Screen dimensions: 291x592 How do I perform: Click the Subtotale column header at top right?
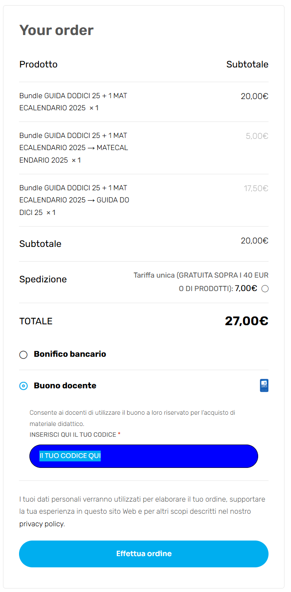(247, 64)
